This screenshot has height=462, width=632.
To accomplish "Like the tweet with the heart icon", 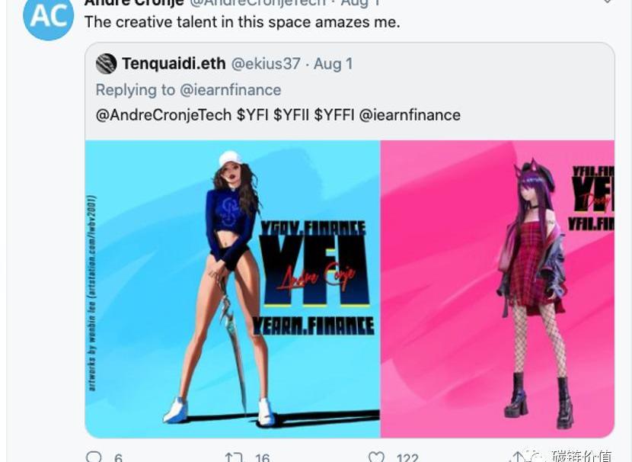I will point(376,457).
